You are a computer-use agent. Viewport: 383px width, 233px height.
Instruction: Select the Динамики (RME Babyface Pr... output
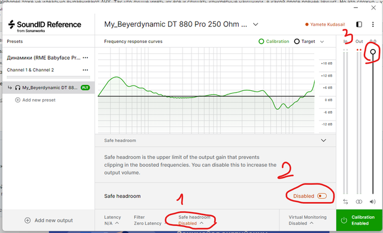44,58
